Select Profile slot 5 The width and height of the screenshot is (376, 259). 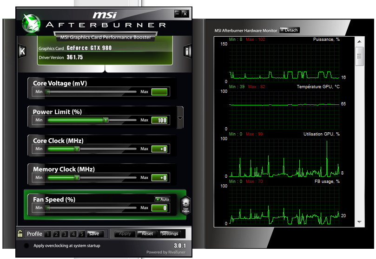(x=81, y=234)
